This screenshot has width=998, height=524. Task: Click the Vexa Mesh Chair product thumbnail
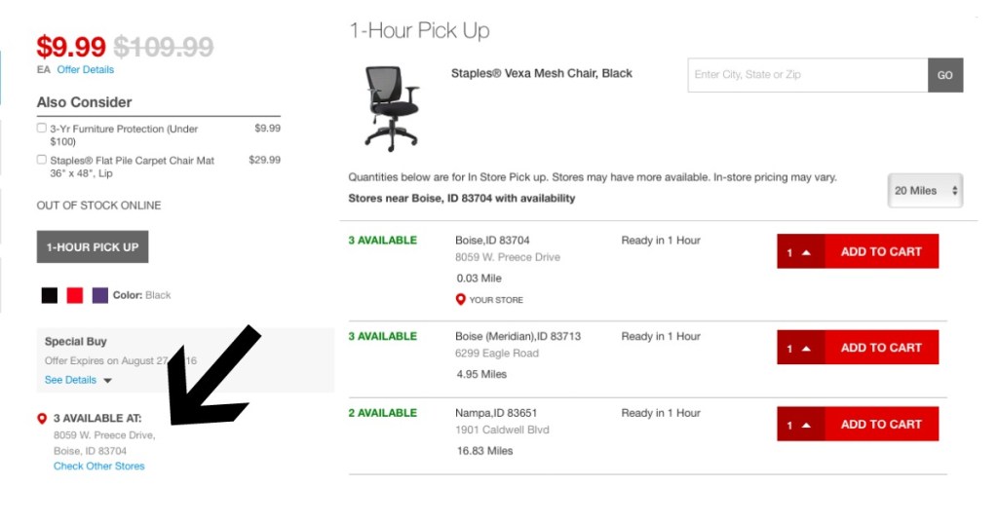click(391, 107)
